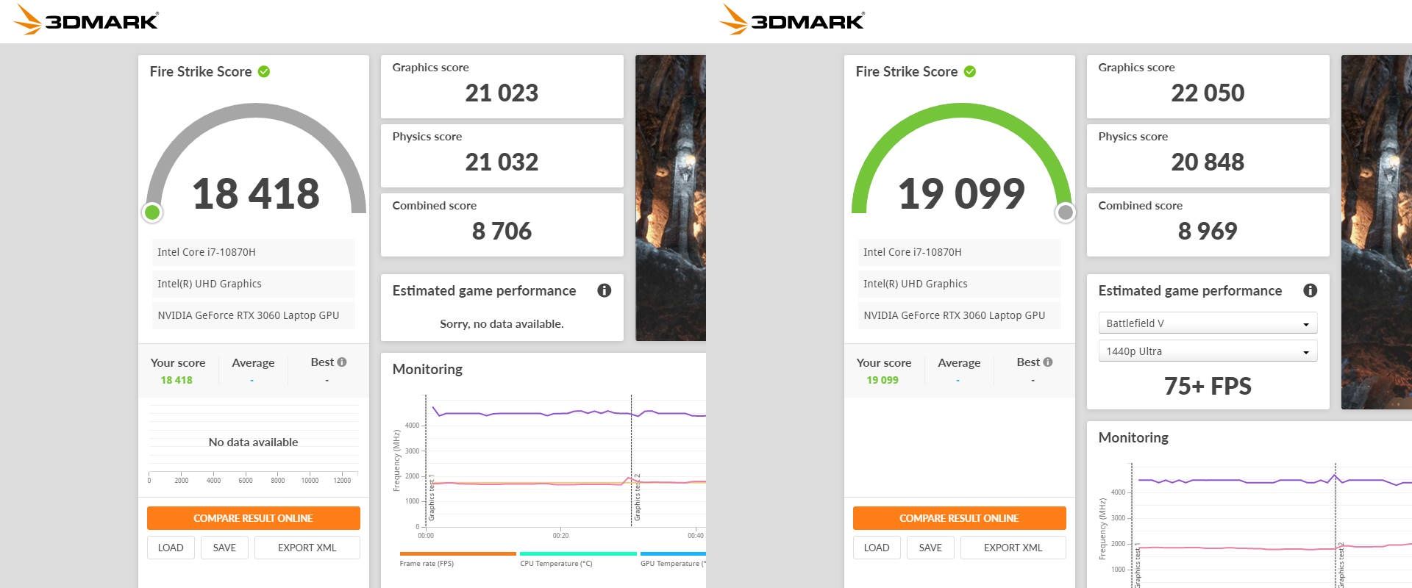Viewport: 1412px width, 588px height.
Task: Click the gray gauge knob on the 19 099 score dial
Action: (x=1065, y=212)
